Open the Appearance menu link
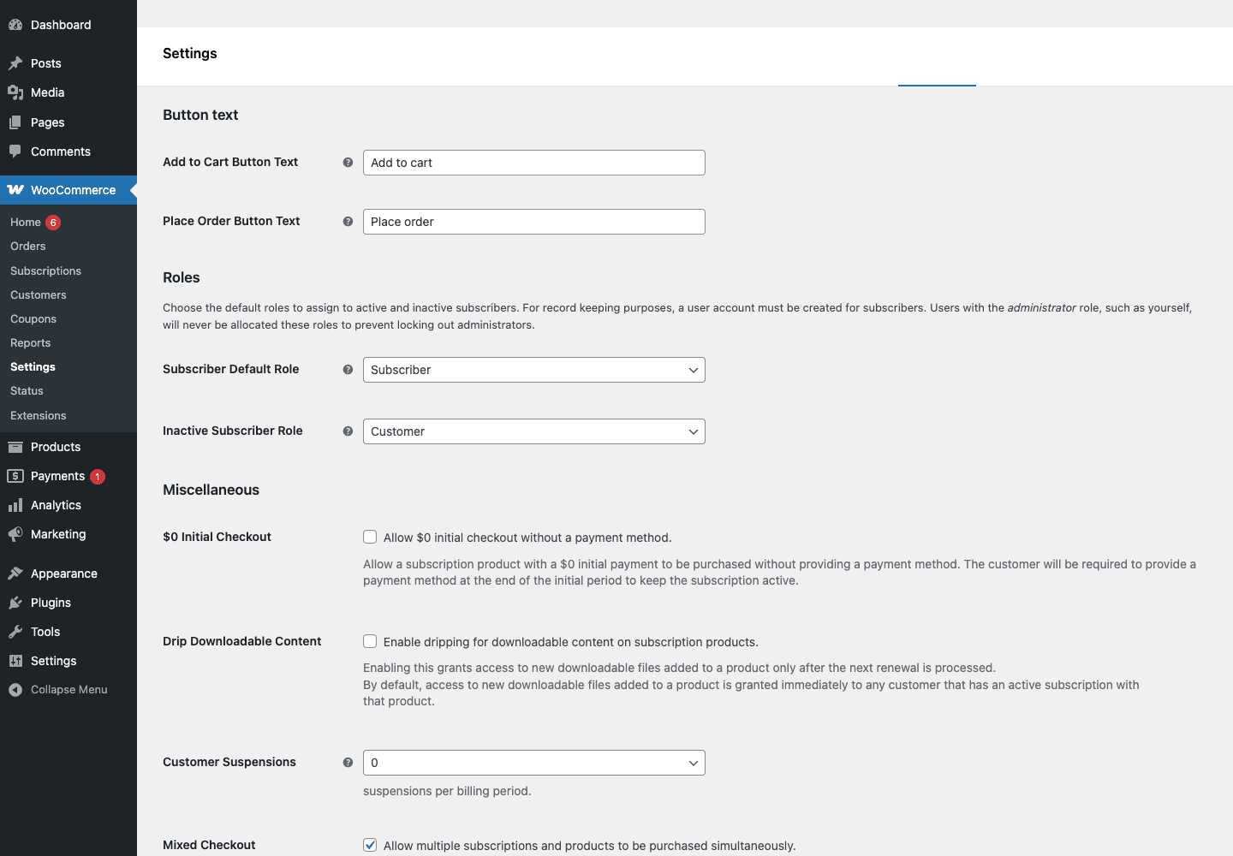1233x856 pixels. (64, 574)
